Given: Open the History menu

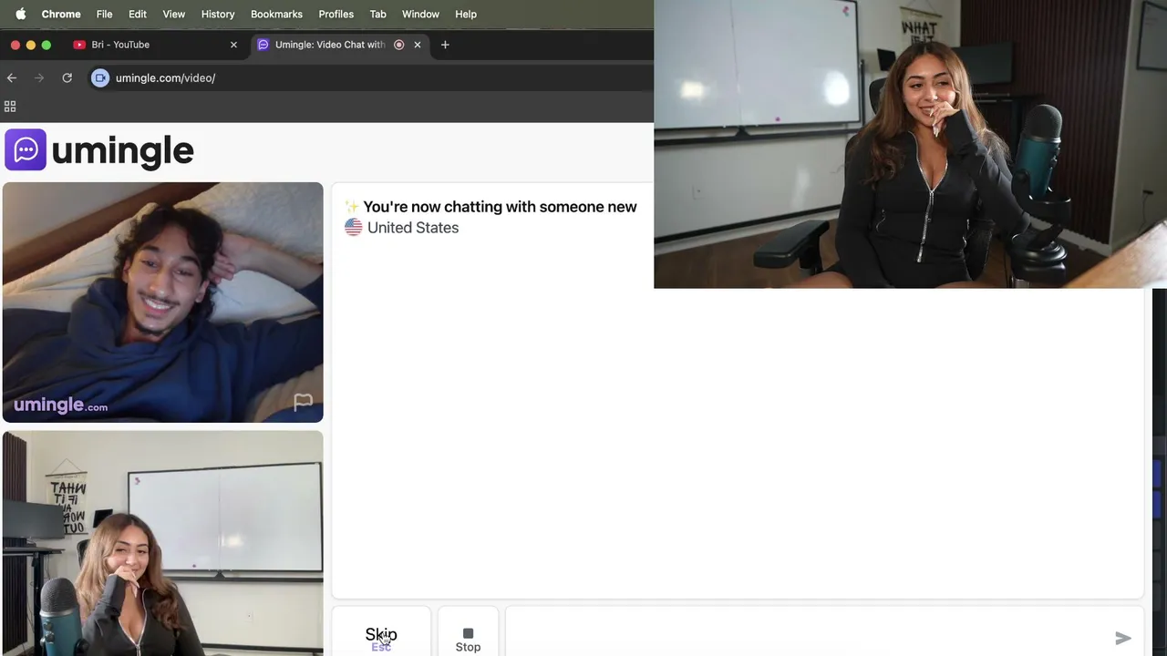Looking at the screenshot, I should coord(218,14).
